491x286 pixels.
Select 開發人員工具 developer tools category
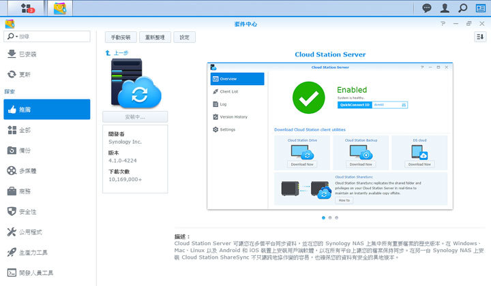(47, 273)
